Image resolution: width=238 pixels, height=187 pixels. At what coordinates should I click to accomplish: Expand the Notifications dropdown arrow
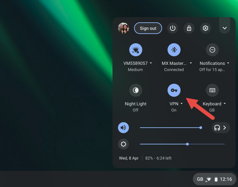(x=228, y=63)
